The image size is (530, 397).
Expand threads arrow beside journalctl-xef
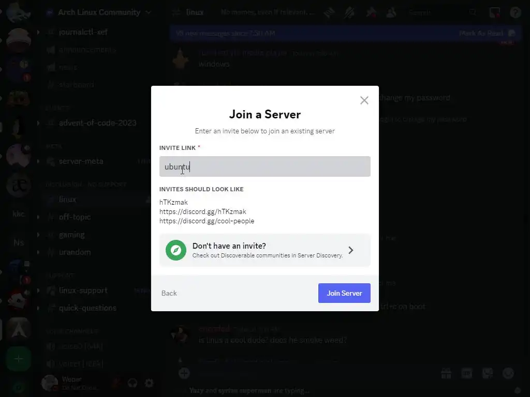[x=38, y=32]
